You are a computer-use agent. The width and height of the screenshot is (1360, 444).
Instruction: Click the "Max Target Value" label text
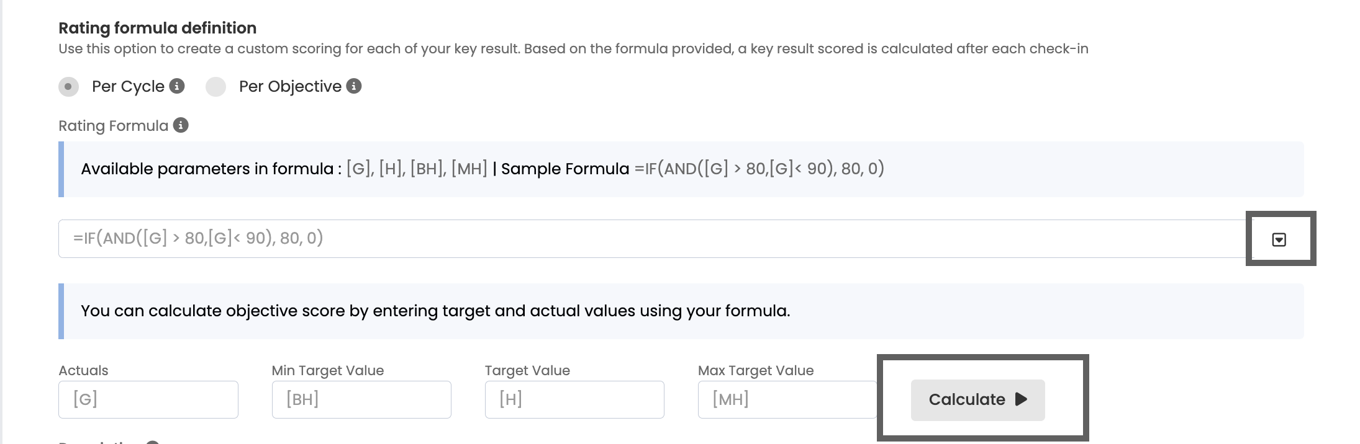(x=755, y=370)
